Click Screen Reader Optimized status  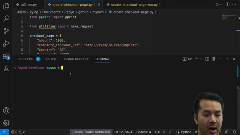pos(91,132)
